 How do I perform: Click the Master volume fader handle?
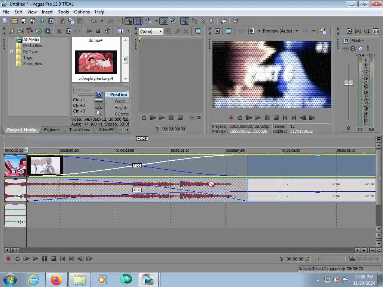(x=349, y=83)
